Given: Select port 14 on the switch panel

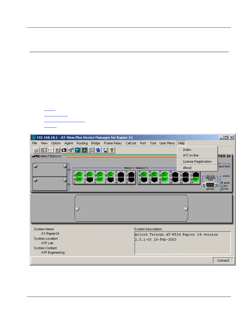Looking at the screenshot, I should click(144, 179).
